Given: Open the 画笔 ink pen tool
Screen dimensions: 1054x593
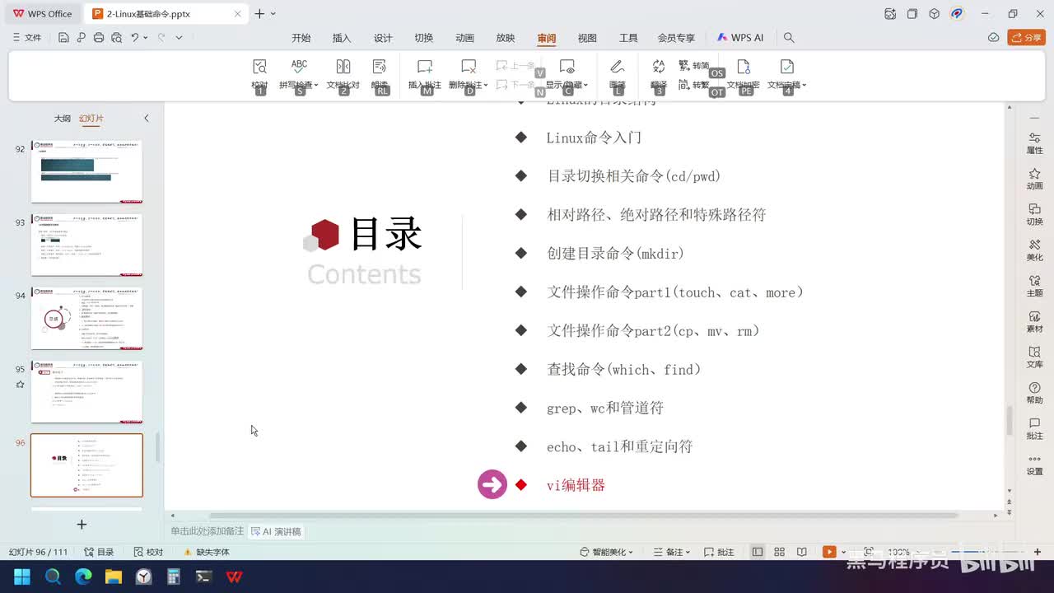Looking at the screenshot, I should point(617,74).
